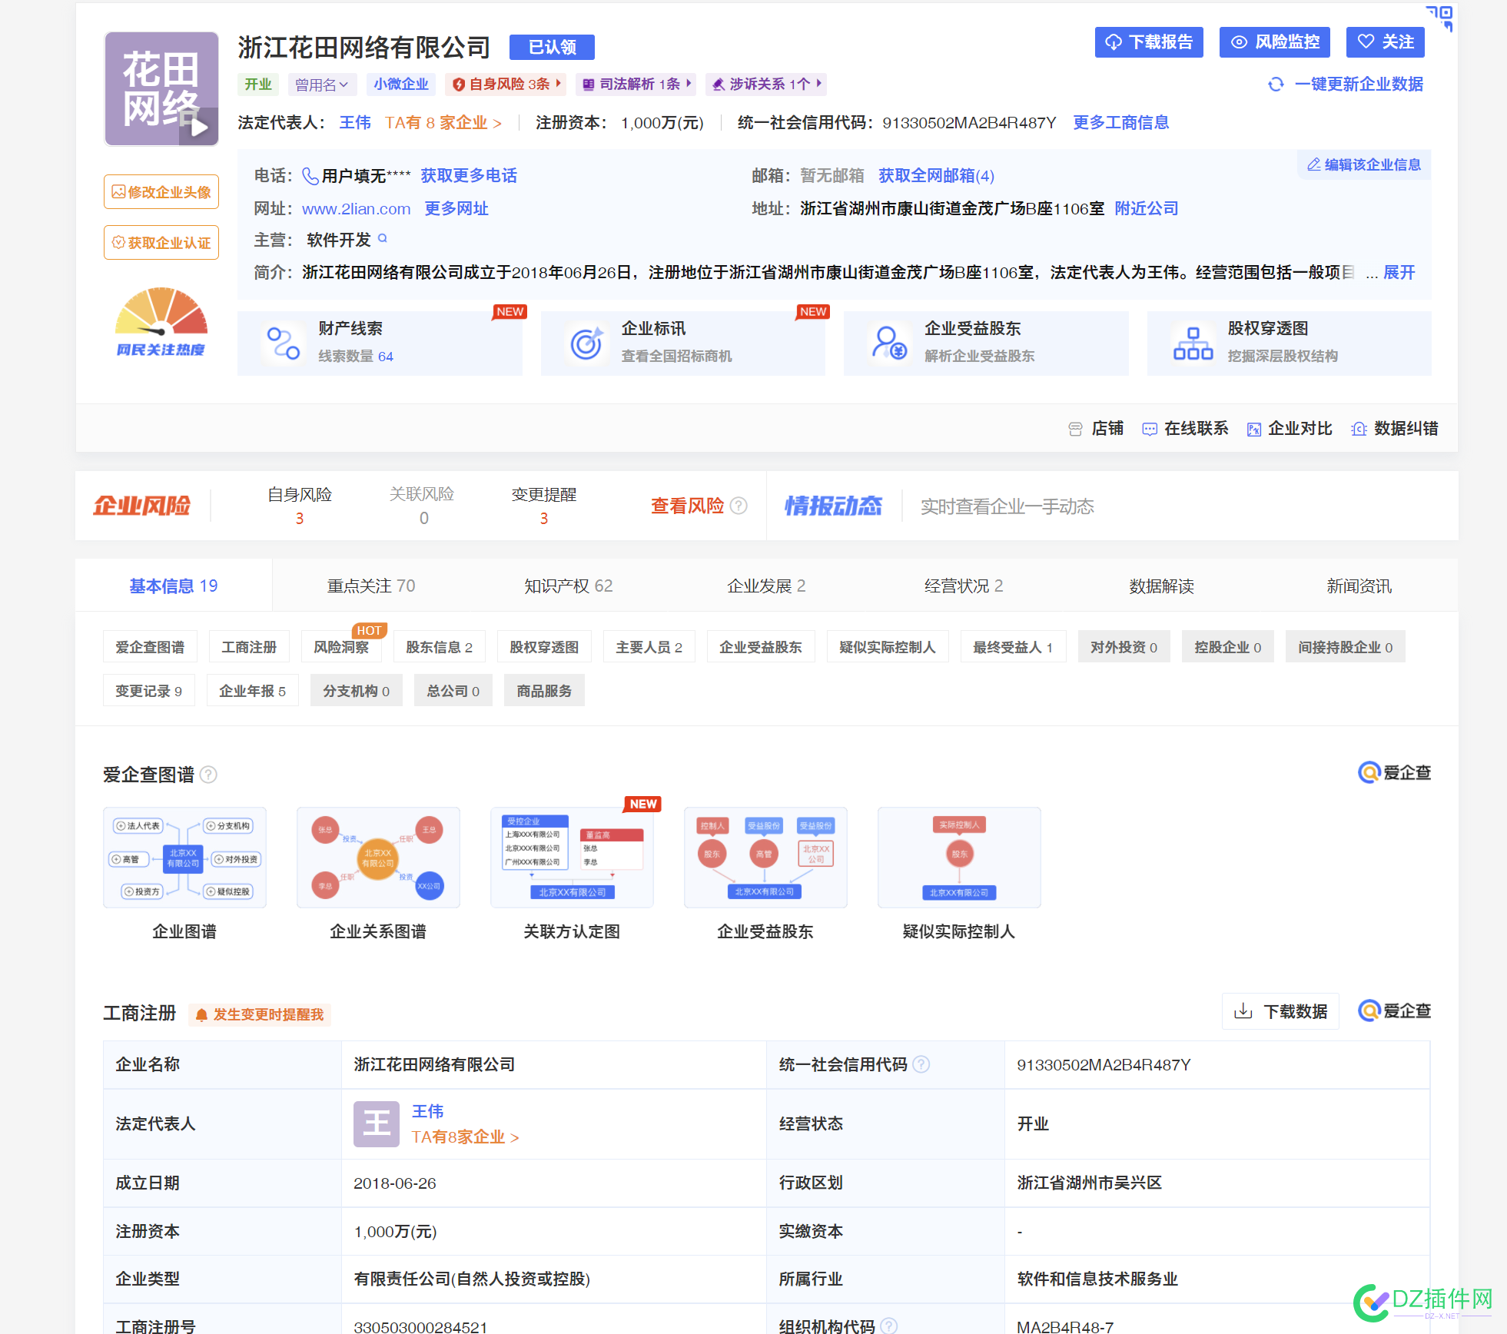The width and height of the screenshot is (1507, 1334).
Task: Click the 股权穿透图 hierarchy icon
Action: pos(1193,343)
